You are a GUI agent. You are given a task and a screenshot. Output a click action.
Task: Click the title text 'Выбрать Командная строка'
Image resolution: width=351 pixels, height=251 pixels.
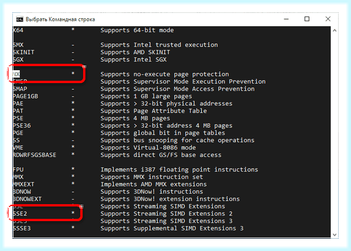point(60,19)
